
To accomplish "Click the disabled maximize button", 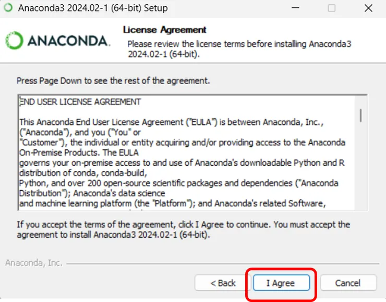I will point(332,8).
